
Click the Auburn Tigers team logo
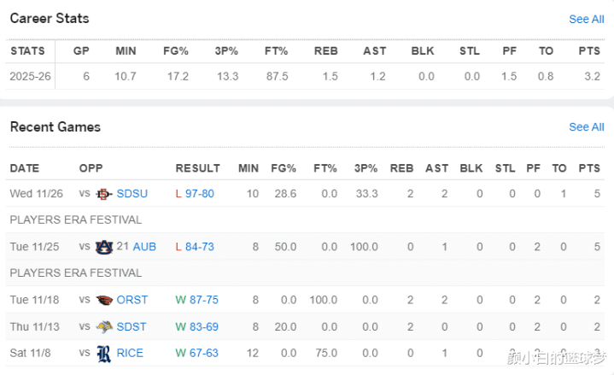[104, 247]
